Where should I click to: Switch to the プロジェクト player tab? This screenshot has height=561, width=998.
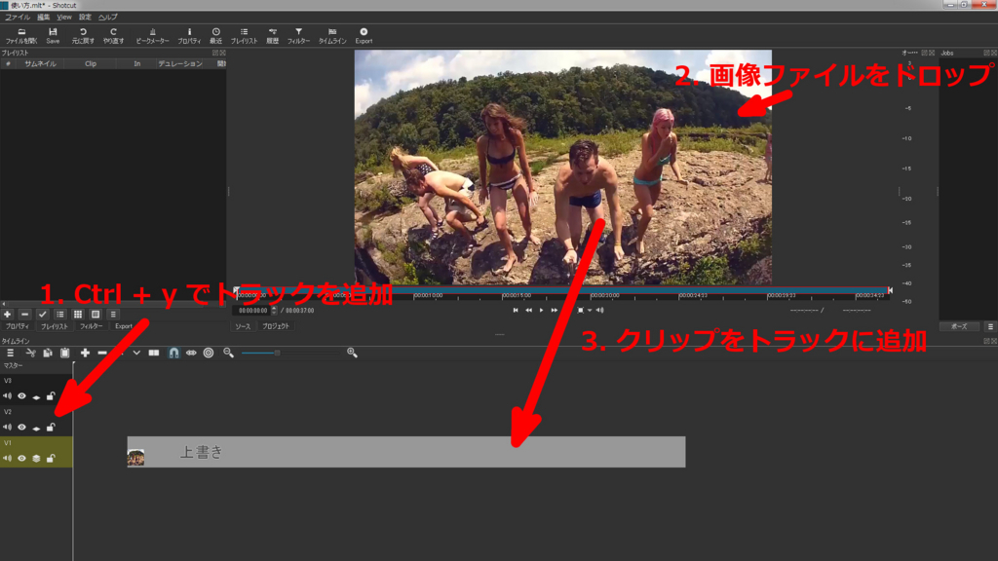coord(276,326)
